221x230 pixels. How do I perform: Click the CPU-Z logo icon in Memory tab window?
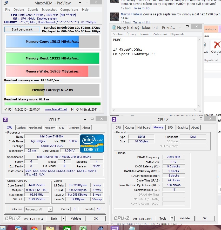[x=114, y=119]
